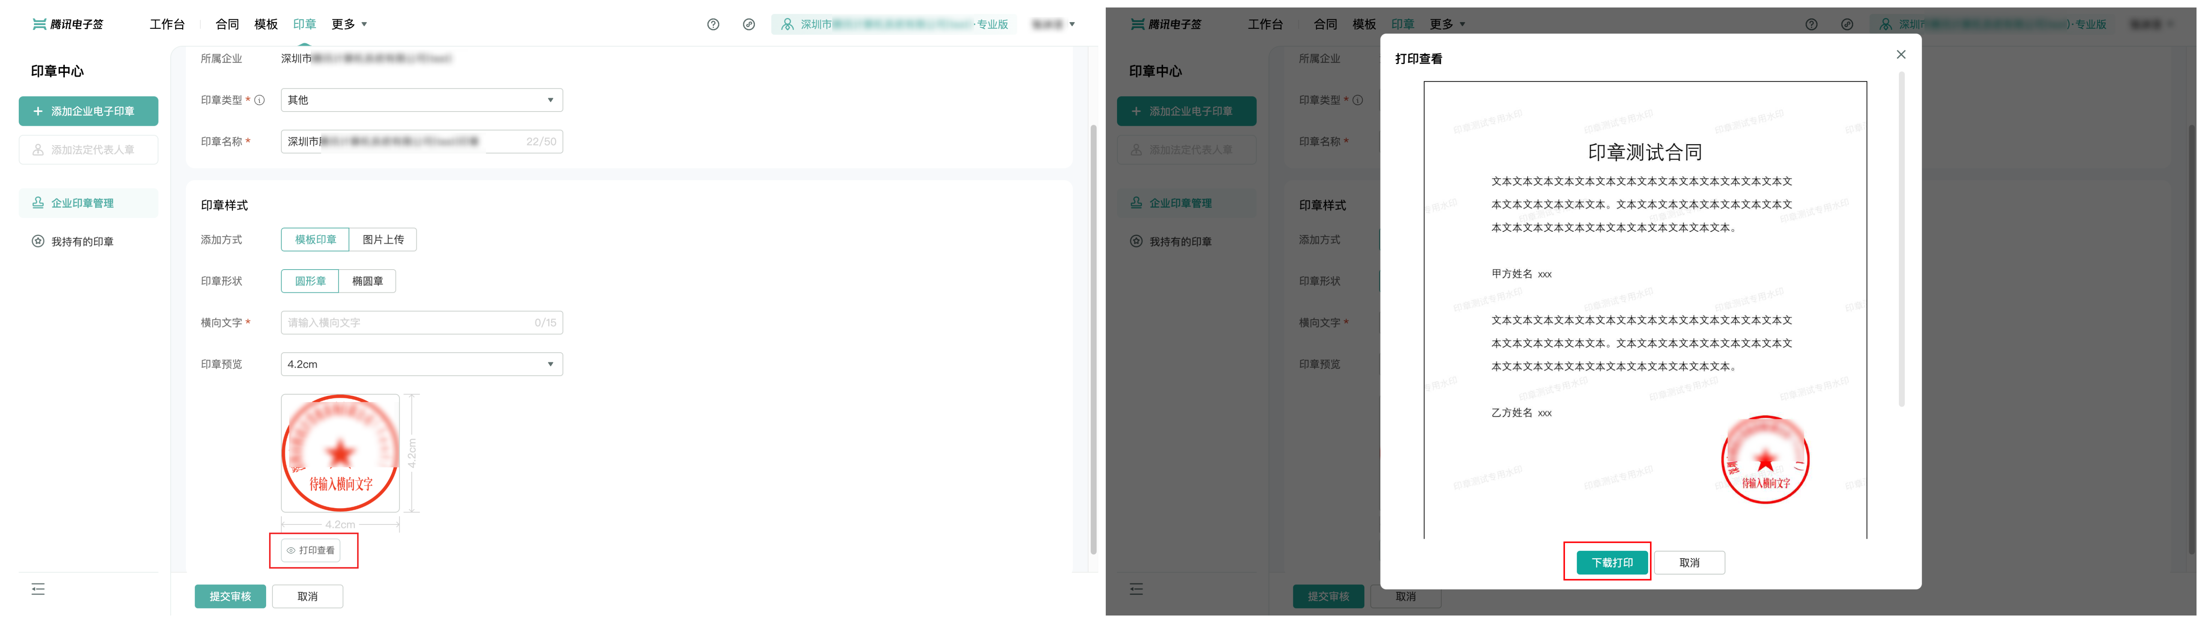2204x623 pixels.
Task: Select 模板印章 add method
Action: pyautogui.click(x=315, y=239)
